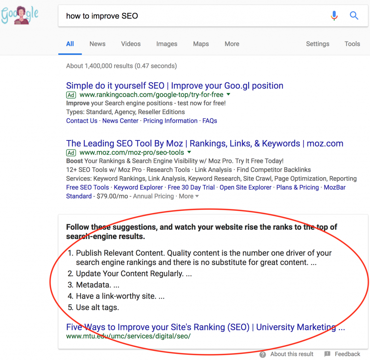Image resolution: width=370 pixels, height=360 pixels.
Task: Open the Open Site Explorer sitelink
Action: coord(245,187)
